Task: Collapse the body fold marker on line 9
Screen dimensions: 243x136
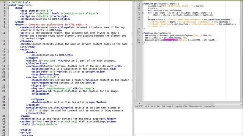Action: [8, 25]
